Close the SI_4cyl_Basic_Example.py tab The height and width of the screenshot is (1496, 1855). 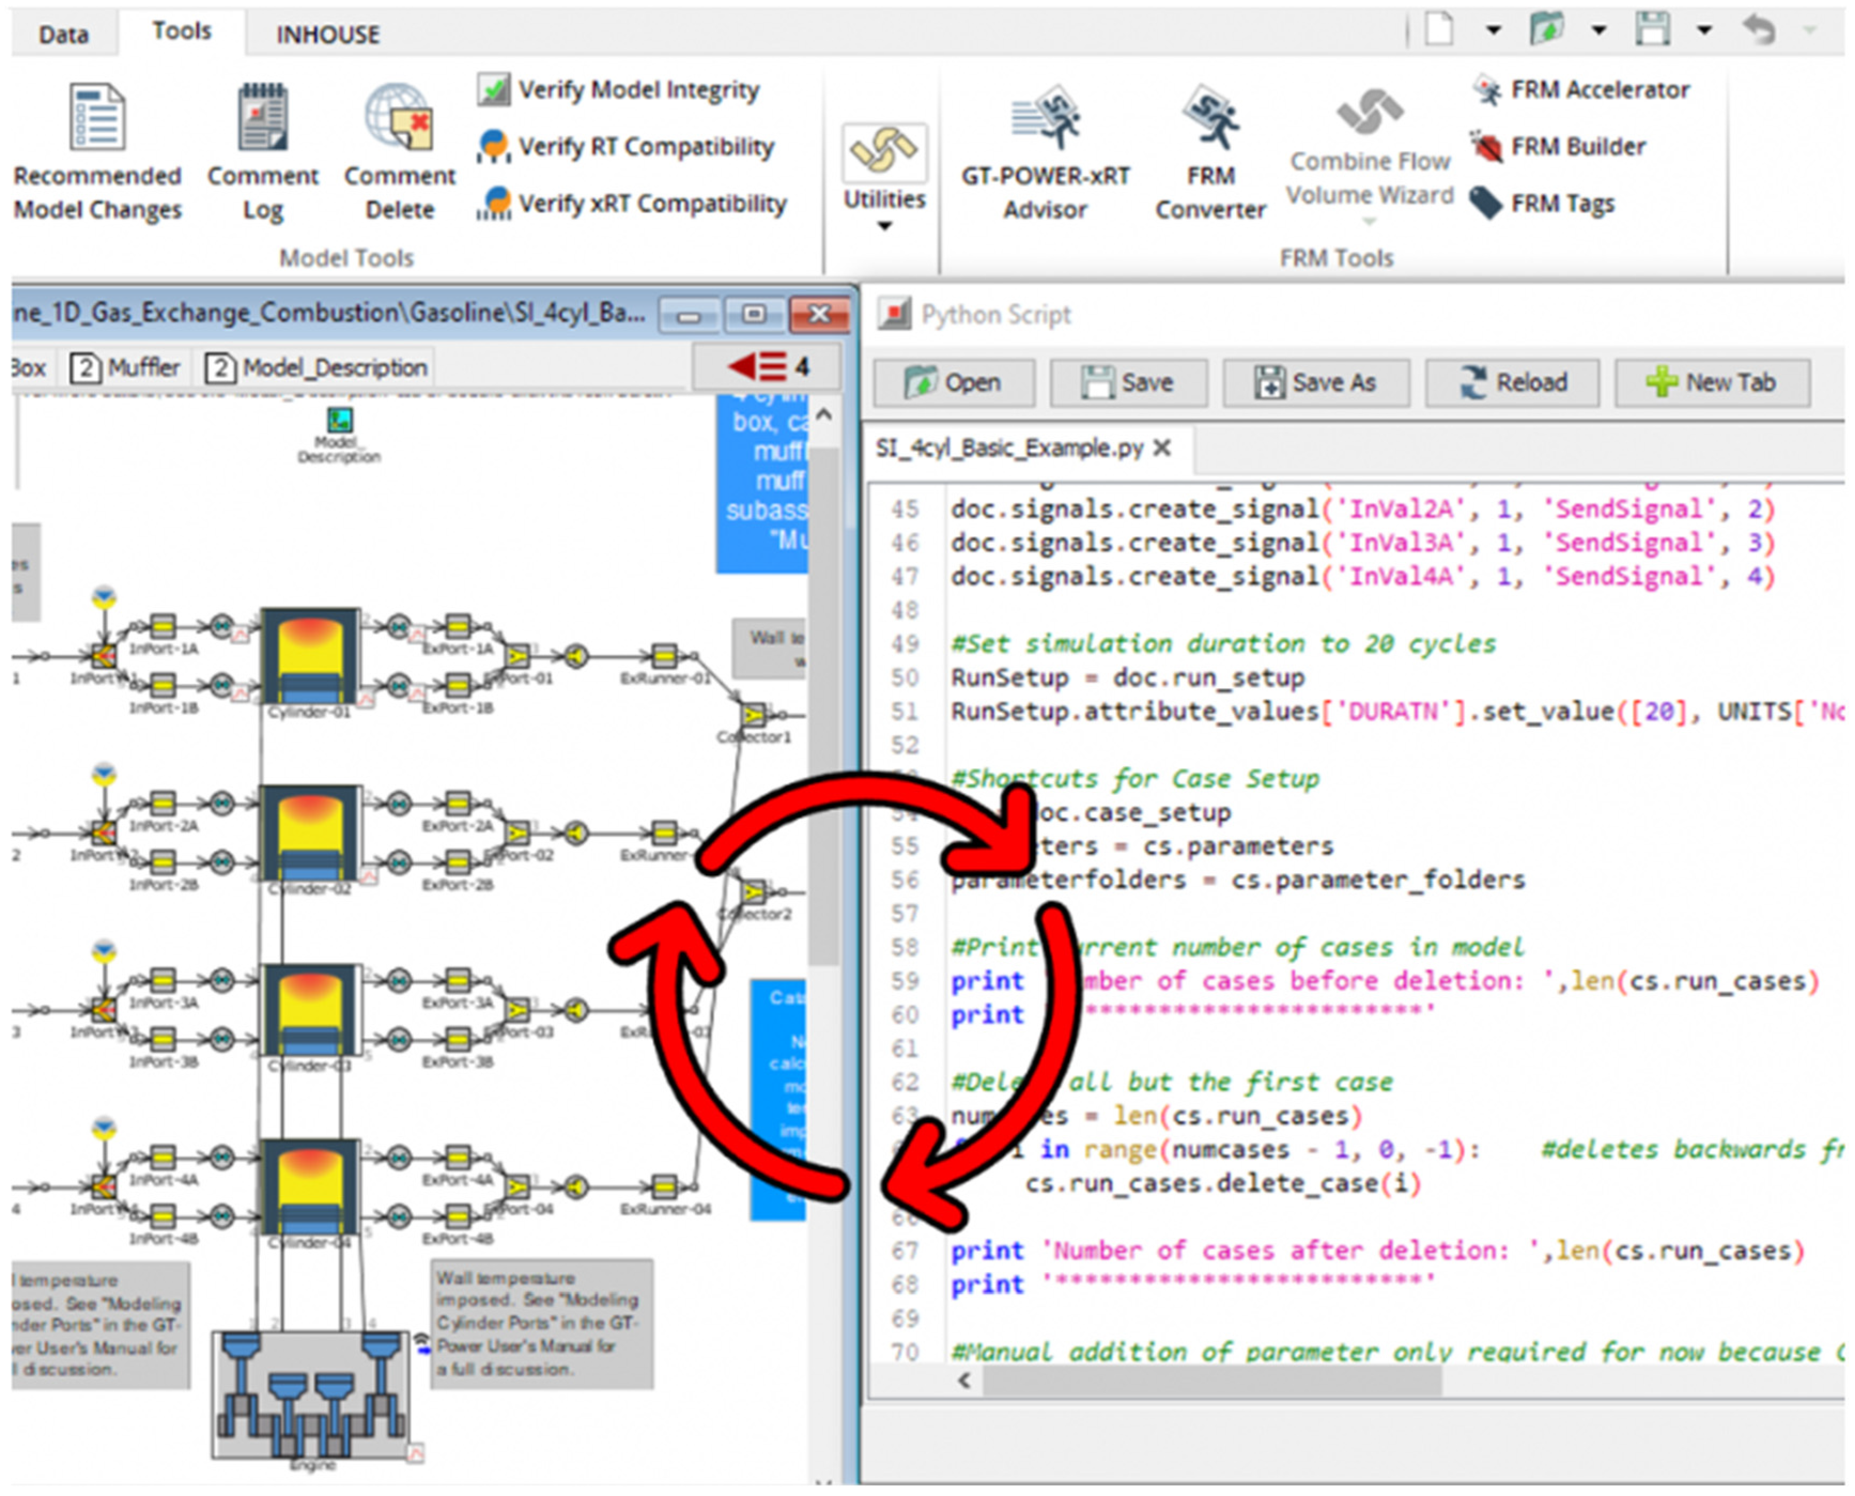click(1162, 448)
